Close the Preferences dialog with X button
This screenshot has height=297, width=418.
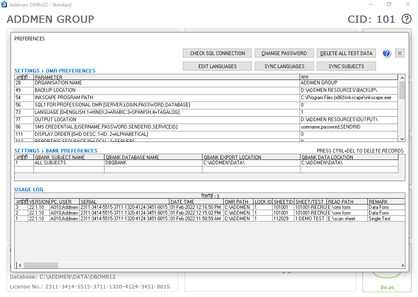click(x=400, y=53)
